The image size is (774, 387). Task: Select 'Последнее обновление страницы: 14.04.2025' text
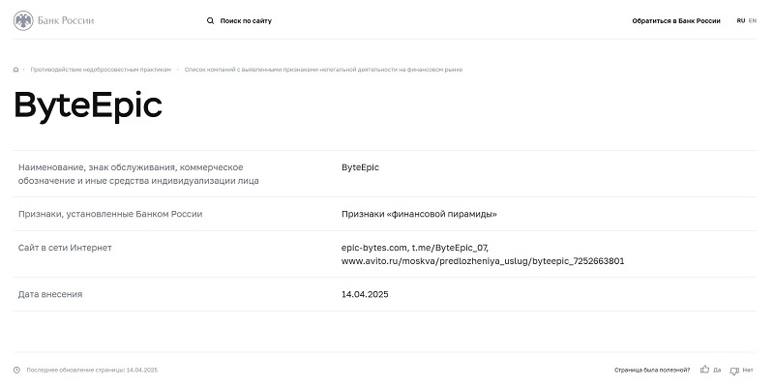(x=92, y=370)
